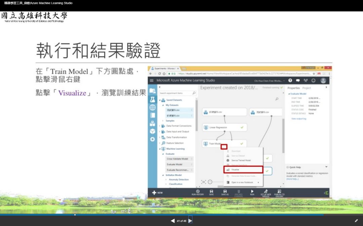Click the zoom out minus circle on the canvas
This screenshot has height=226, width=363.
(210, 182)
